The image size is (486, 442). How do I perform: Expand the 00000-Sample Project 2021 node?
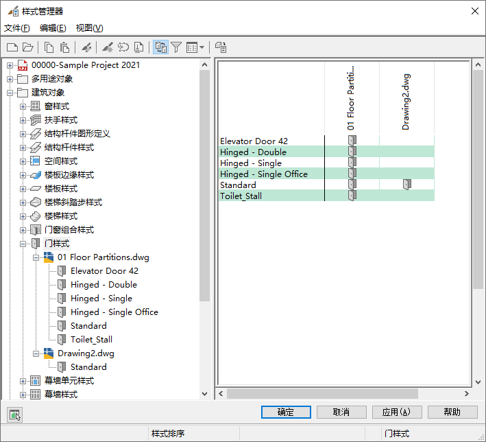[x=10, y=65]
